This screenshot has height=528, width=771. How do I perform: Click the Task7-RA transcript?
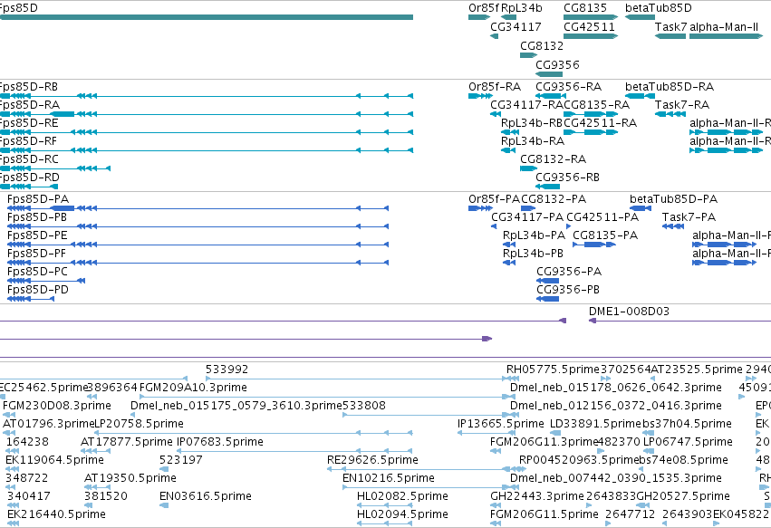[670, 114]
